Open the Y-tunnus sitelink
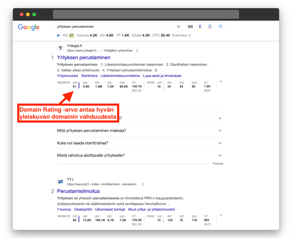The image size is (292, 238). [x=64, y=209]
